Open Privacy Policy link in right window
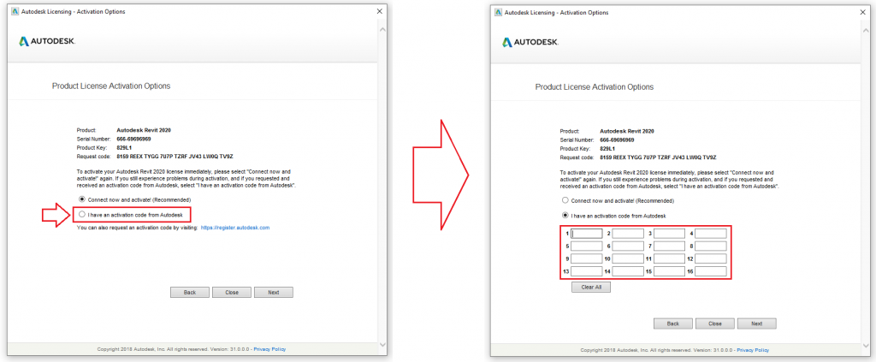Viewport: 876px width, 362px height. click(753, 350)
